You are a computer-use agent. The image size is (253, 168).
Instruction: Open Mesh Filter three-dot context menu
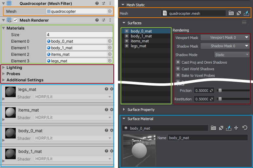coord(110,3)
